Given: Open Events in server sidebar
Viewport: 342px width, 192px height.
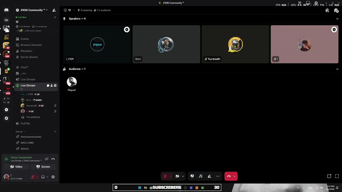Looking at the screenshot, I should coord(36,39).
